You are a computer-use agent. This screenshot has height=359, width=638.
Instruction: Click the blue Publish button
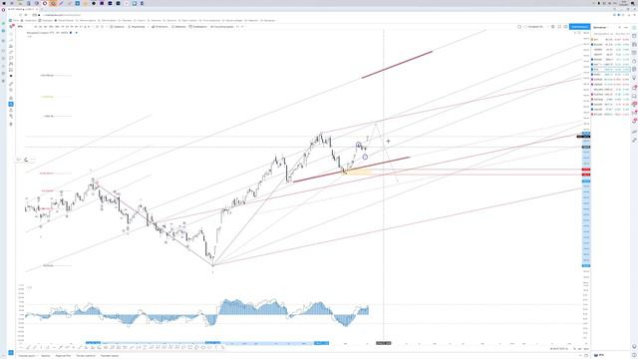[x=579, y=27]
